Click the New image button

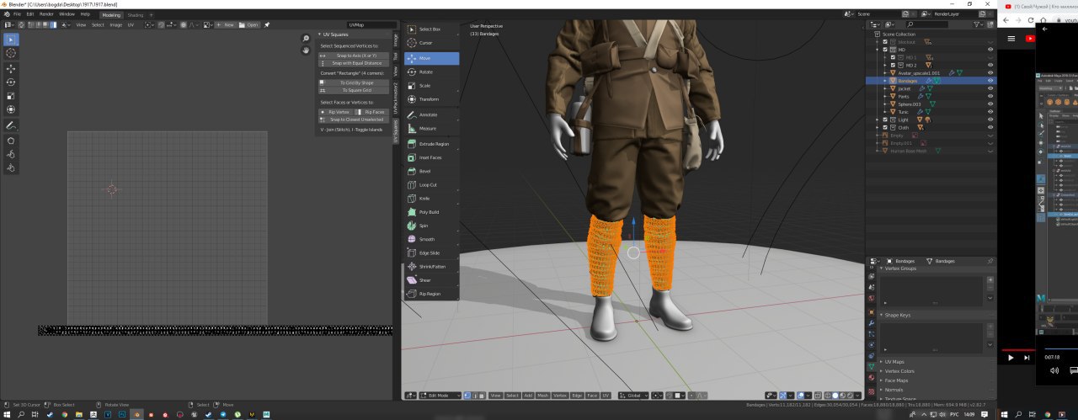(226, 25)
